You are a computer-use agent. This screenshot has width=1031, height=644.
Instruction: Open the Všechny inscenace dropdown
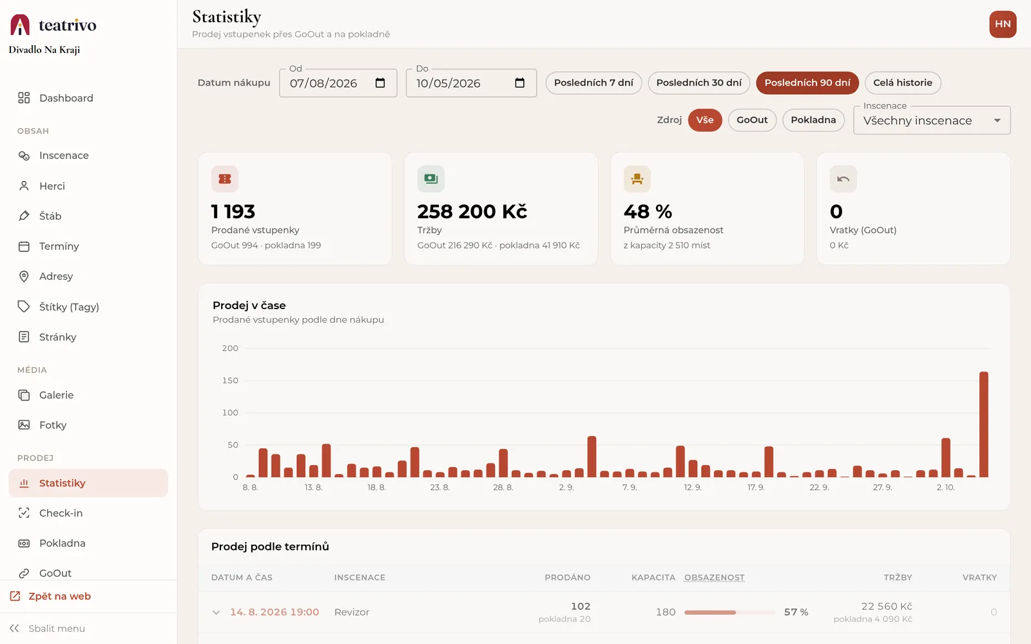[932, 120]
